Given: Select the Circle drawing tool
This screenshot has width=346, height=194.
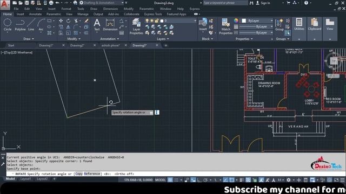Looking at the screenshot, I should tap(7, 24).
